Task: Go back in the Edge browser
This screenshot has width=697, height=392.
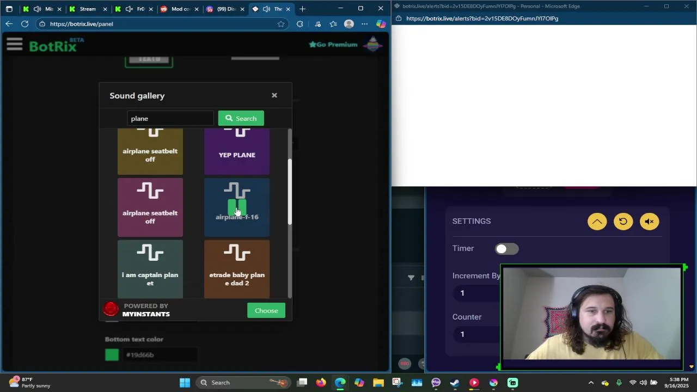Action: click(x=9, y=24)
